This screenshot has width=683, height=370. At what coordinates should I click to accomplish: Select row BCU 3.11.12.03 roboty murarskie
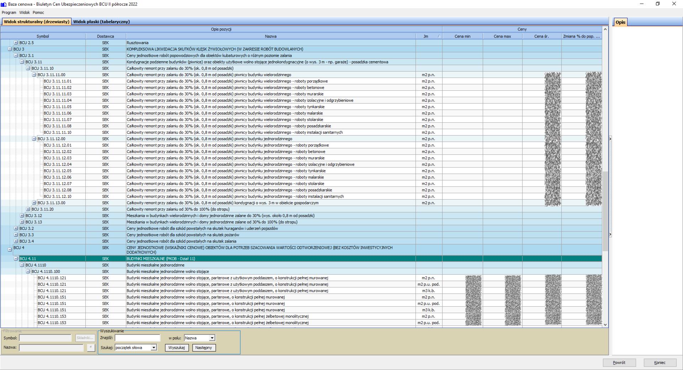pyautogui.click(x=301, y=158)
